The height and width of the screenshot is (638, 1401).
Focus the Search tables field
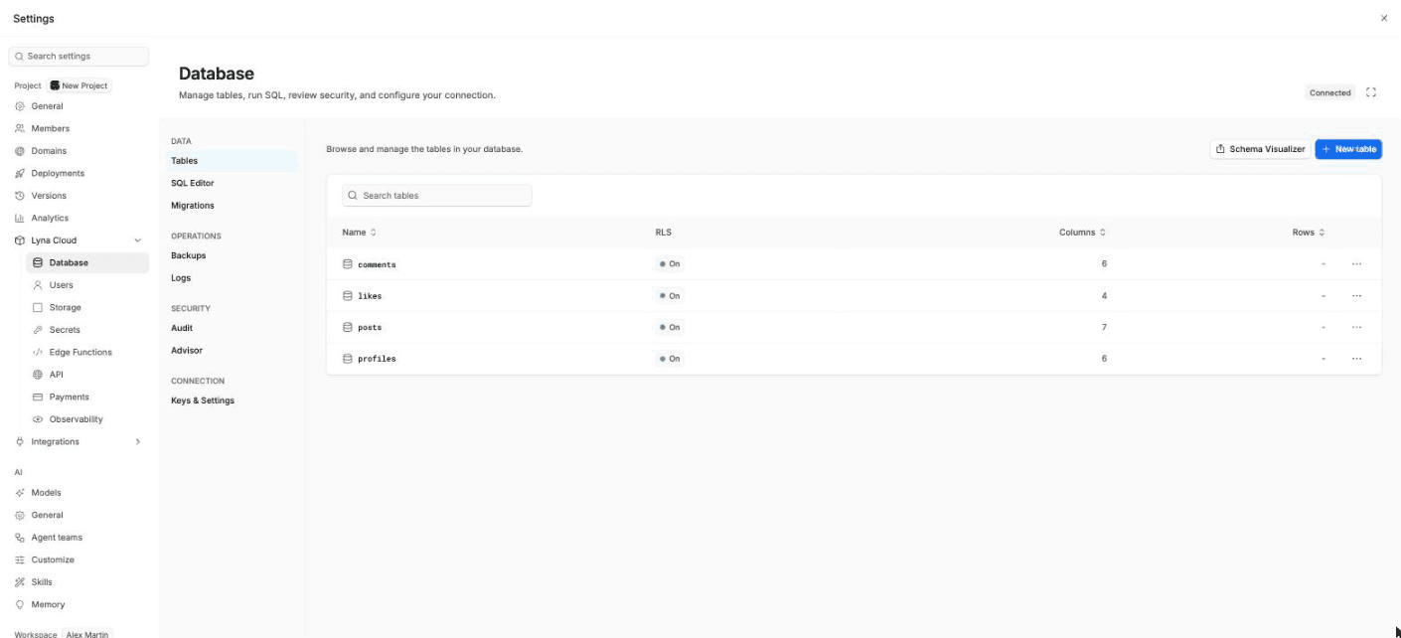(x=437, y=196)
